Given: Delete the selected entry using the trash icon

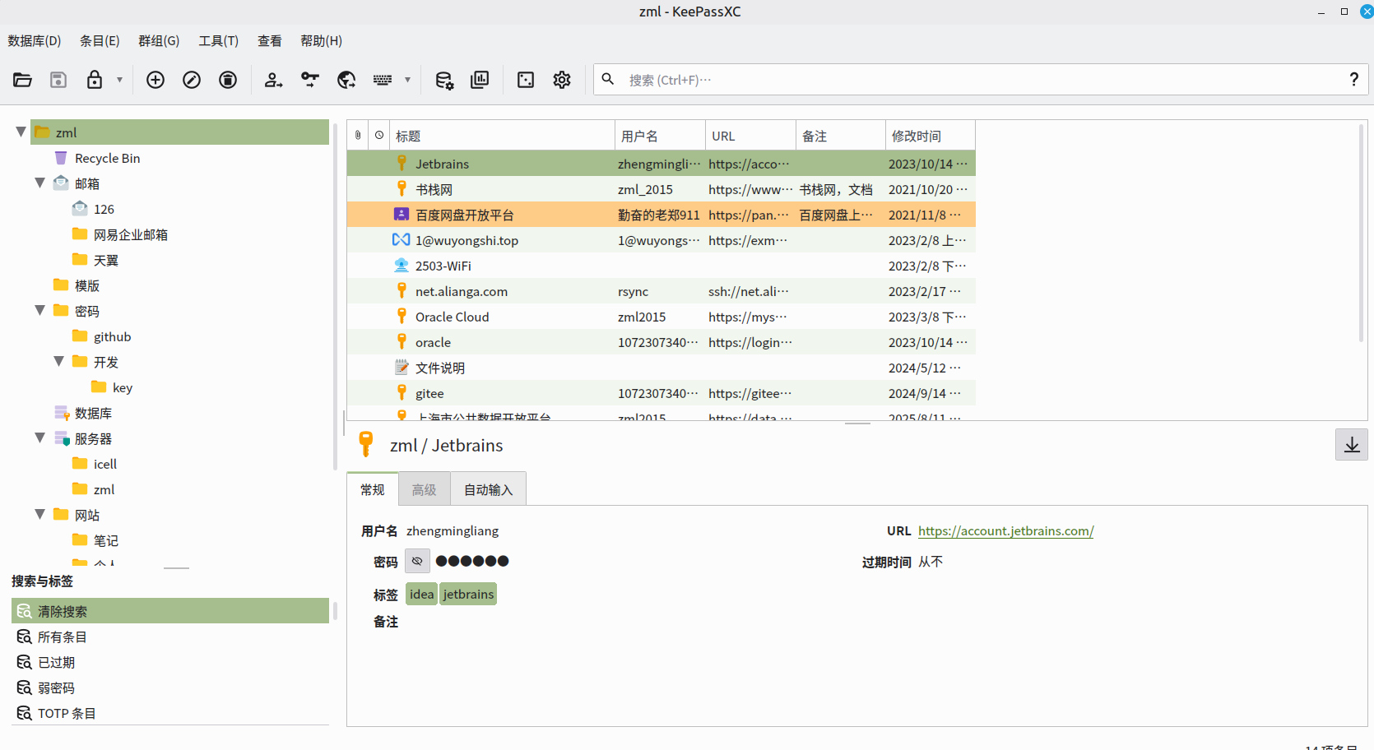Looking at the screenshot, I should pos(228,80).
